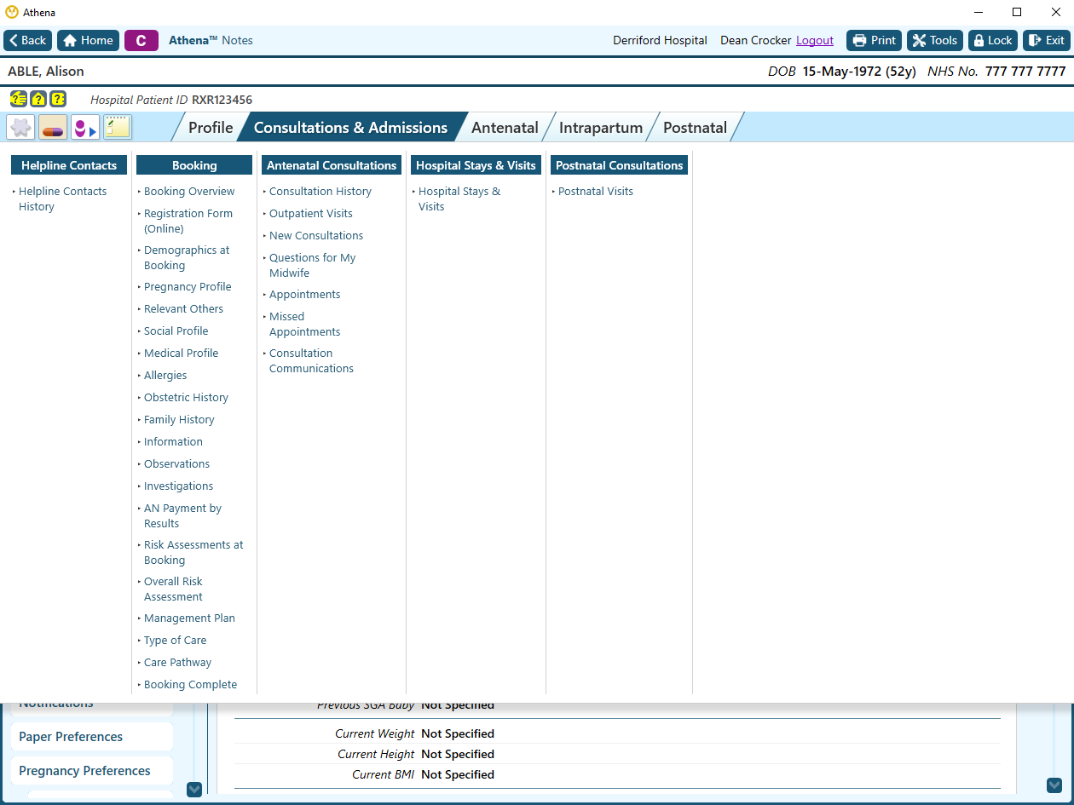Open Pregnancy Preferences in the sidebar
Viewport: 1074px width, 805px height.
91,771
